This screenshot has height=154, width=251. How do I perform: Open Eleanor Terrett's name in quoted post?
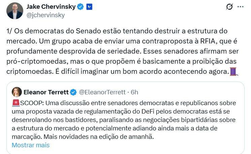[x=46, y=92]
